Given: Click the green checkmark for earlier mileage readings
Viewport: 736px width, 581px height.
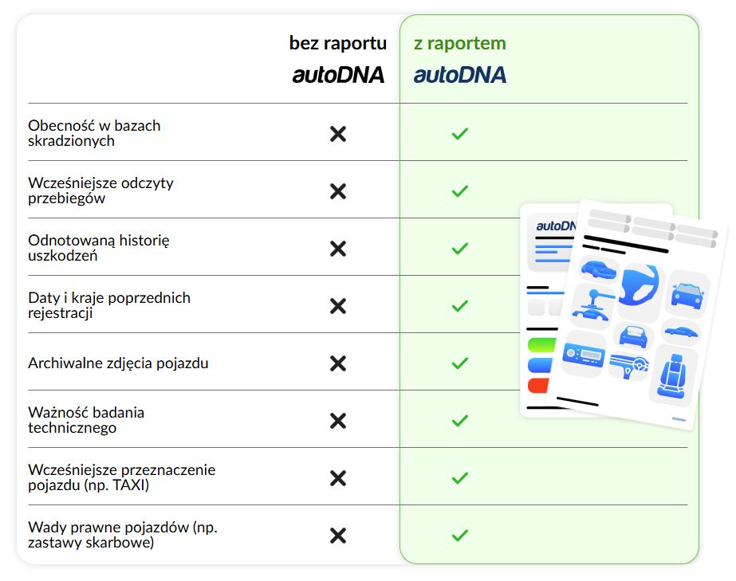Looking at the screenshot, I should coord(459,191).
